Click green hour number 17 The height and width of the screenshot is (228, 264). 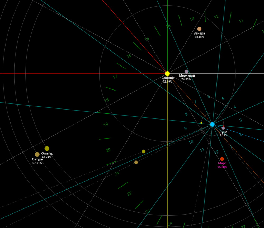pos(115,77)
